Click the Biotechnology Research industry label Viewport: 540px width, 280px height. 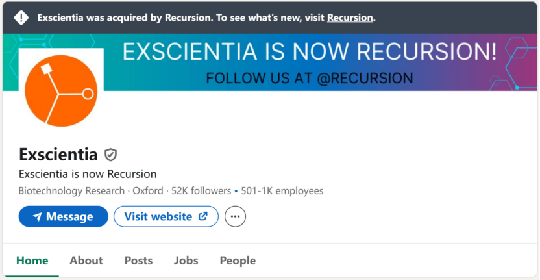(71, 191)
